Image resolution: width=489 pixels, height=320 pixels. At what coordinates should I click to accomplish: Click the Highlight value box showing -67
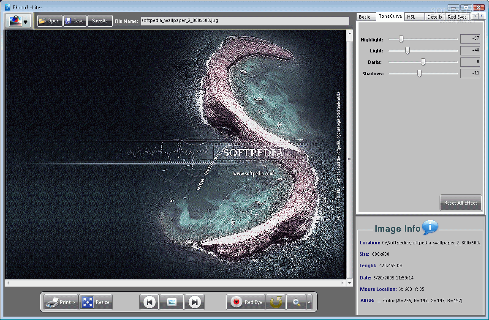pyautogui.click(x=470, y=38)
